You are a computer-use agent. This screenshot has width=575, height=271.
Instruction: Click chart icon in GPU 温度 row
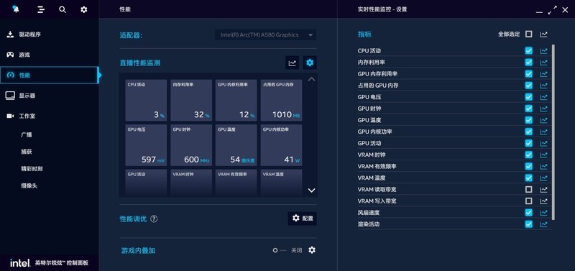[543, 120]
